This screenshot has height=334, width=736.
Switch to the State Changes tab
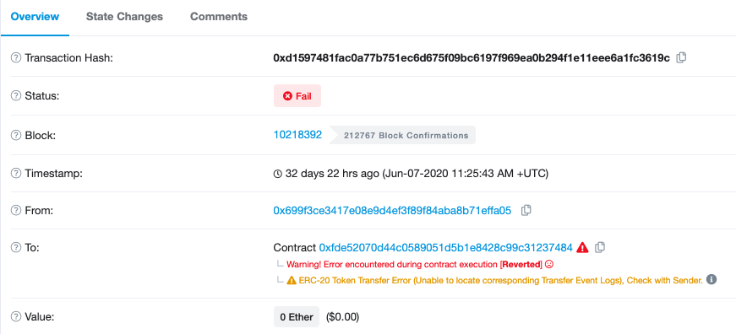click(124, 16)
